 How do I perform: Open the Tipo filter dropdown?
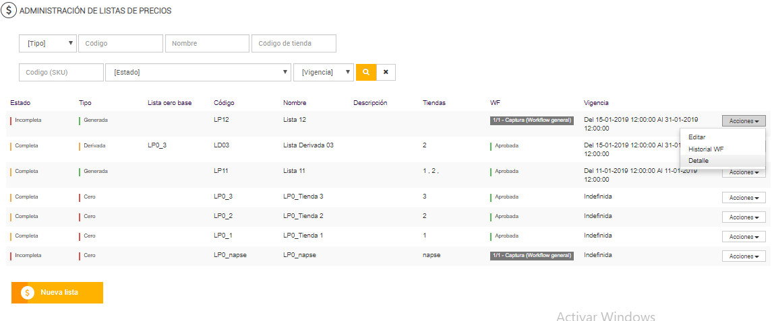pyautogui.click(x=48, y=44)
